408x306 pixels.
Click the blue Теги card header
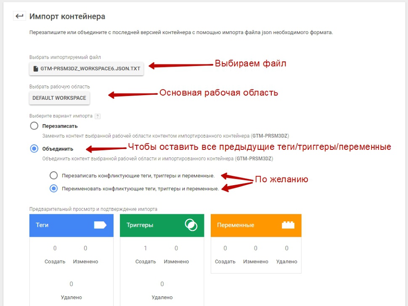tap(72, 225)
